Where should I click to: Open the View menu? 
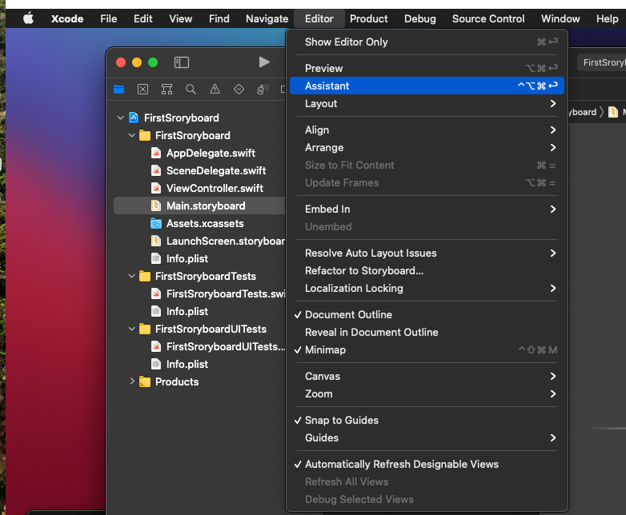pyautogui.click(x=180, y=18)
